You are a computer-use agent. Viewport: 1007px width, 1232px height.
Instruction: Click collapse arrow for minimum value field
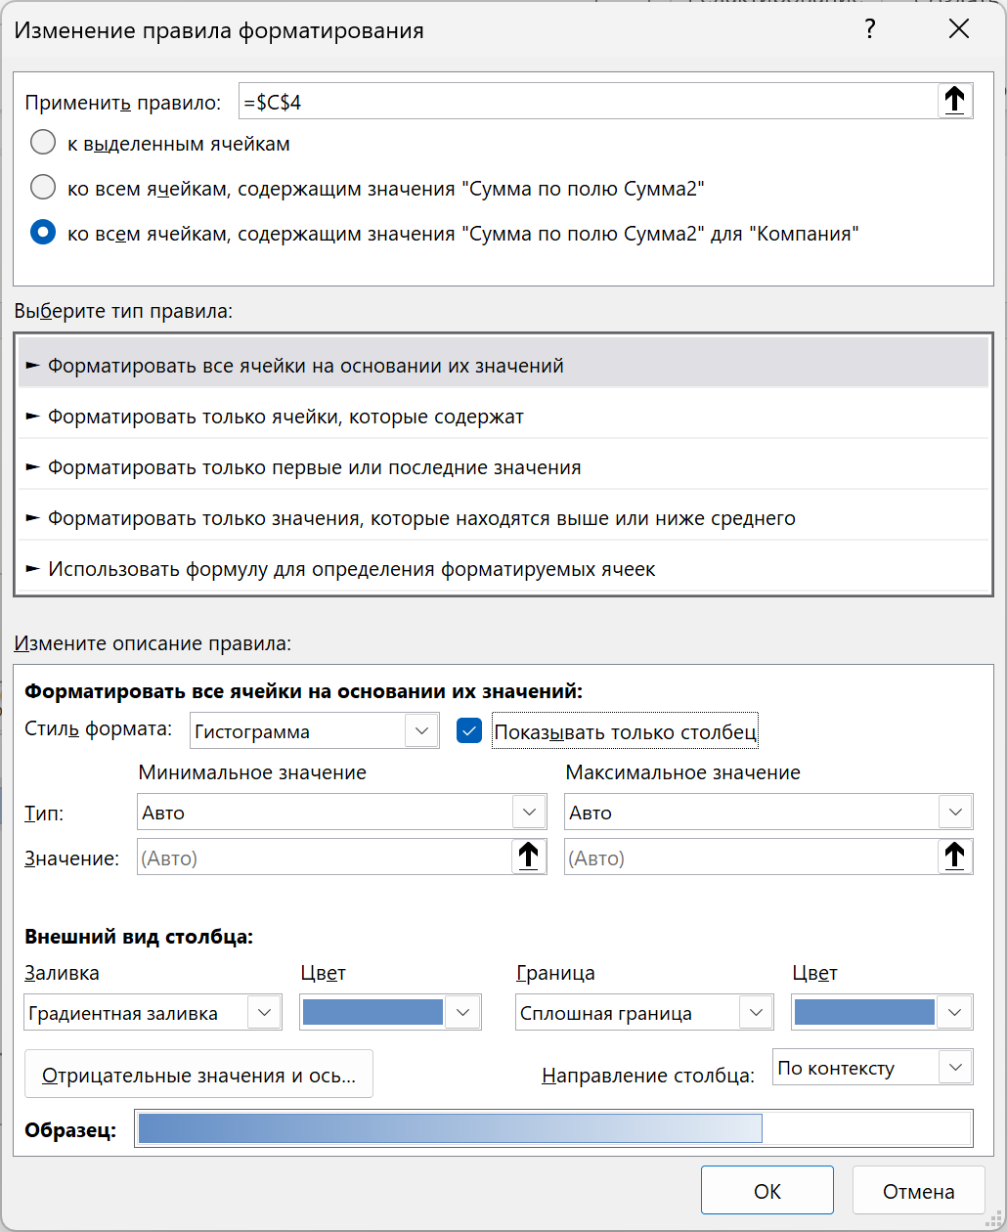pyautogui.click(x=527, y=858)
